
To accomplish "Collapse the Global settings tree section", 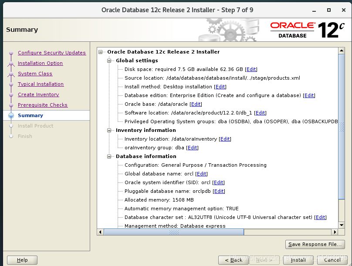I will [x=109, y=61].
